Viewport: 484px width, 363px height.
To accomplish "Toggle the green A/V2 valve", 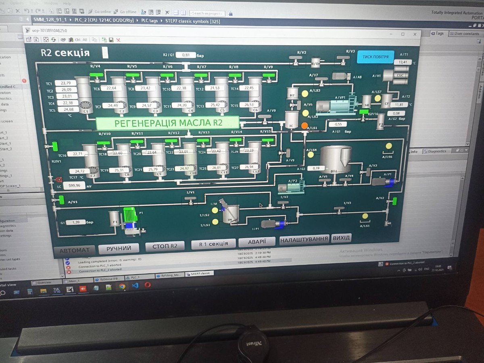I will coord(394,200).
